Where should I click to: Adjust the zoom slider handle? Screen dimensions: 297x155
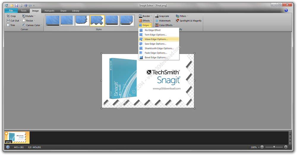tap(274, 147)
